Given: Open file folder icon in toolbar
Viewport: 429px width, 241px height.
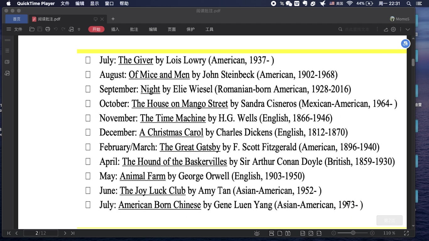Looking at the screenshot, I should (32, 29).
